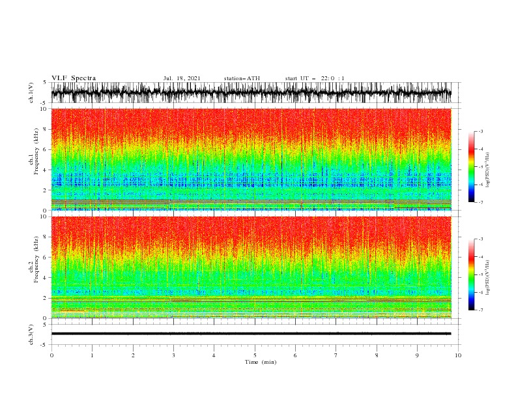516x399 pixels.
Task: Click the 8 kHz tick of ch.1 spectrogram
Action: pos(45,129)
